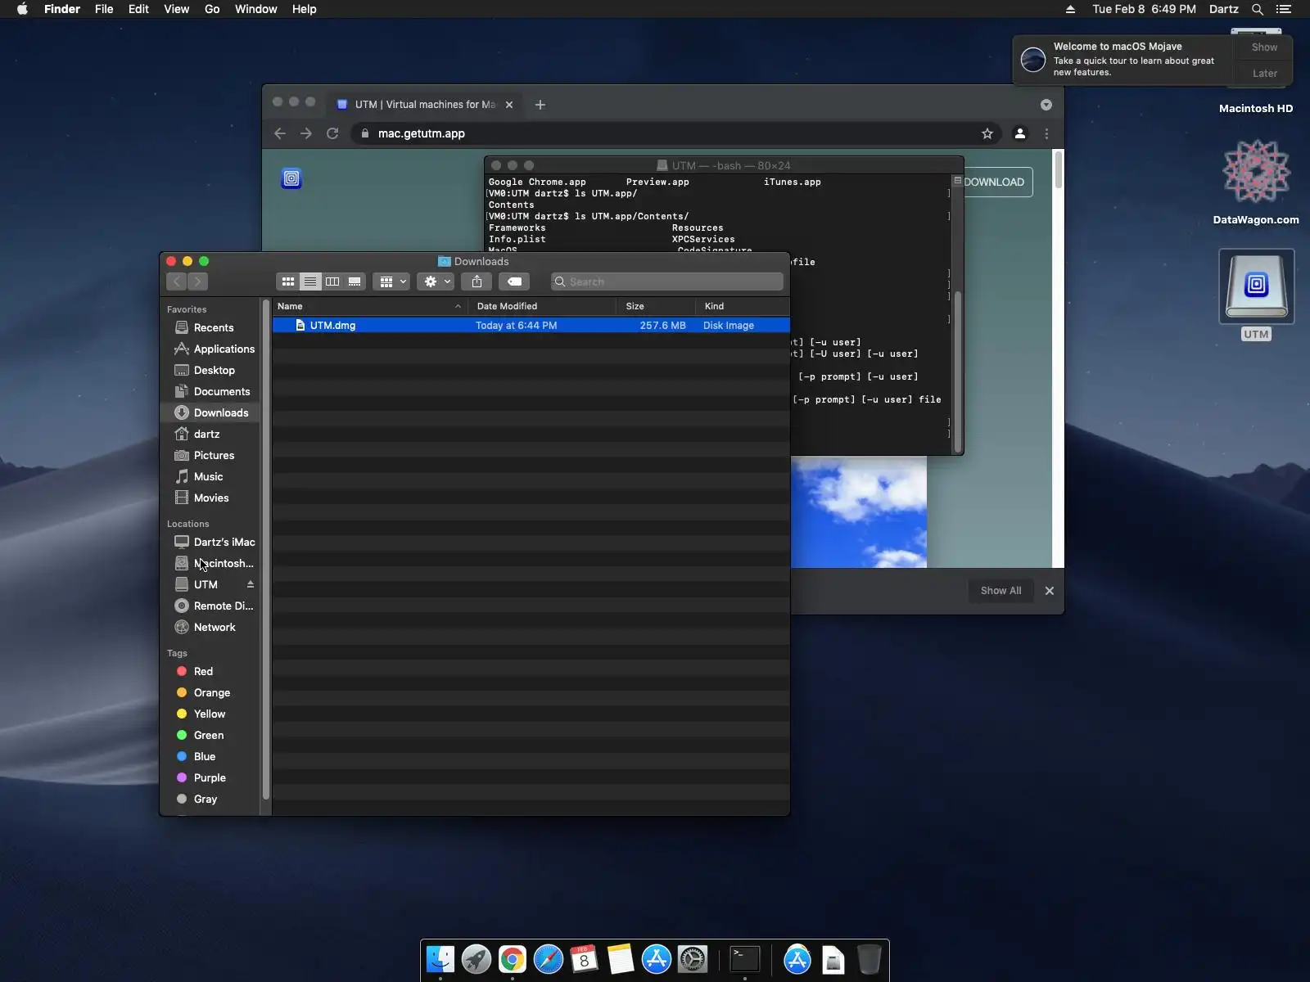Close the UTM Virtual machines tab

(x=509, y=105)
